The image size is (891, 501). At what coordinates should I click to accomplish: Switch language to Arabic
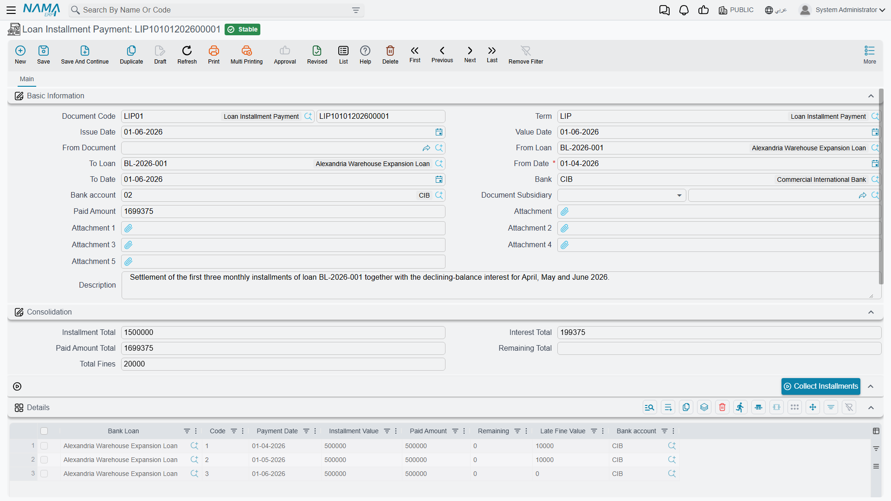click(776, 10)
